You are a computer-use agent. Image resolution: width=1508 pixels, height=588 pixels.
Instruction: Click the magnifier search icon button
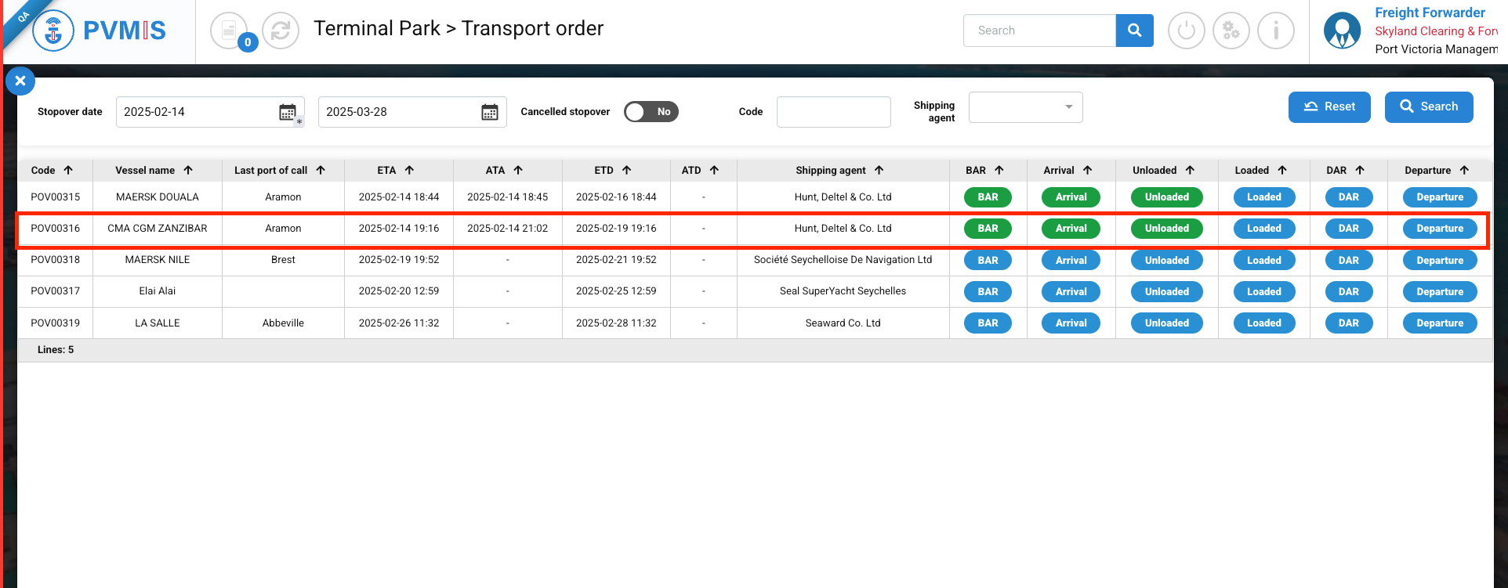pos(1134,31)
